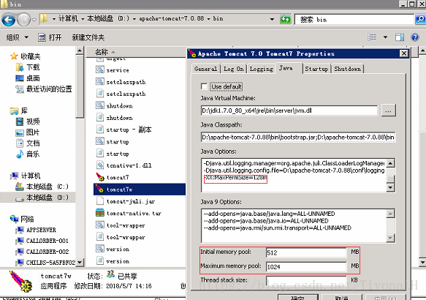Click the change view icon in toolbar

372,37
